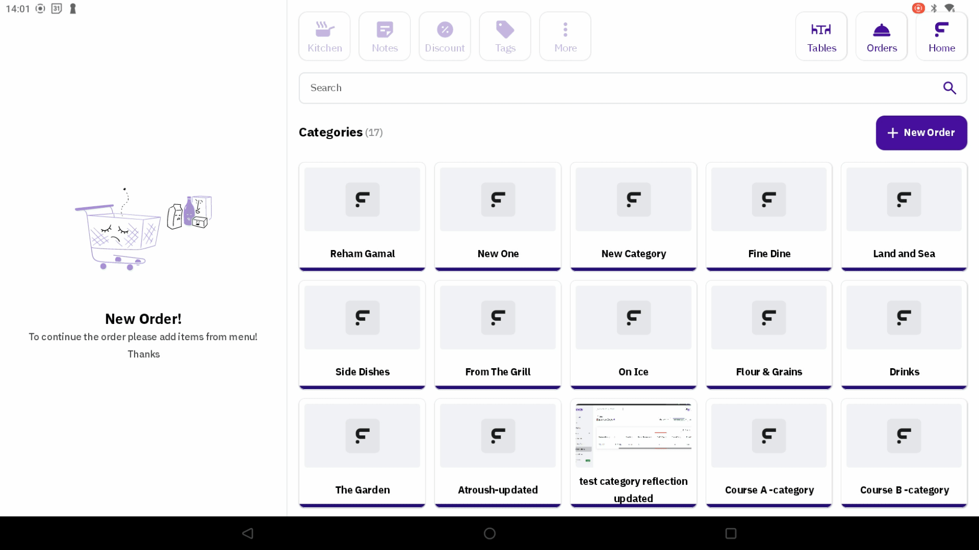Open the Tags icon

pos(504,36)
